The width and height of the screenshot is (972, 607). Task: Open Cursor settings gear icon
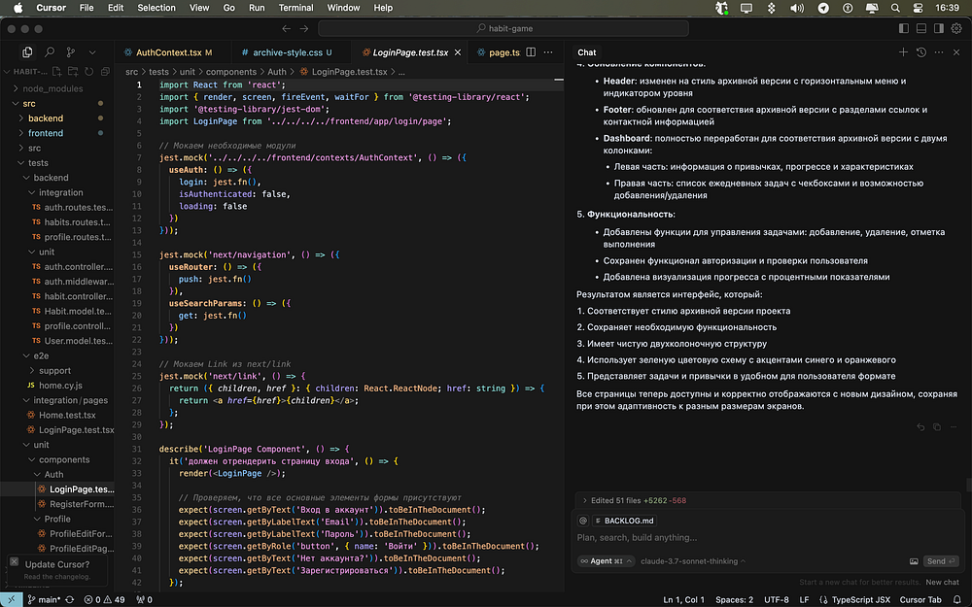[x=956, y=29]
